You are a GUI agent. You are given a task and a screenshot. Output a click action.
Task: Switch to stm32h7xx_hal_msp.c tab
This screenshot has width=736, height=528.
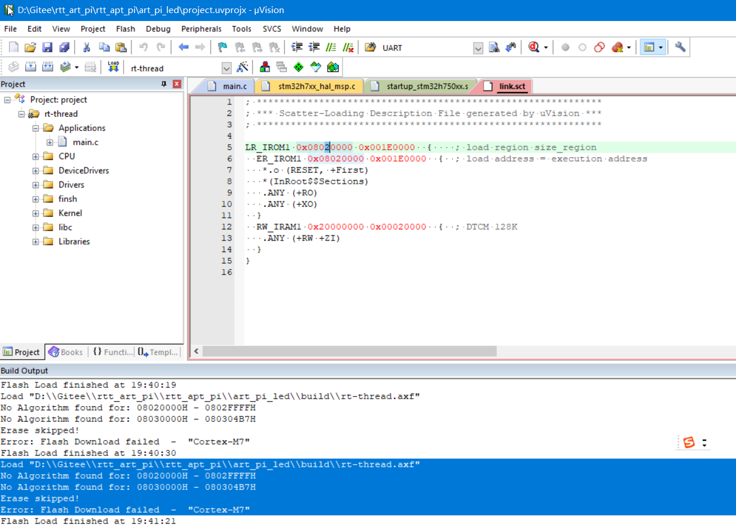(x=310, y=86)
